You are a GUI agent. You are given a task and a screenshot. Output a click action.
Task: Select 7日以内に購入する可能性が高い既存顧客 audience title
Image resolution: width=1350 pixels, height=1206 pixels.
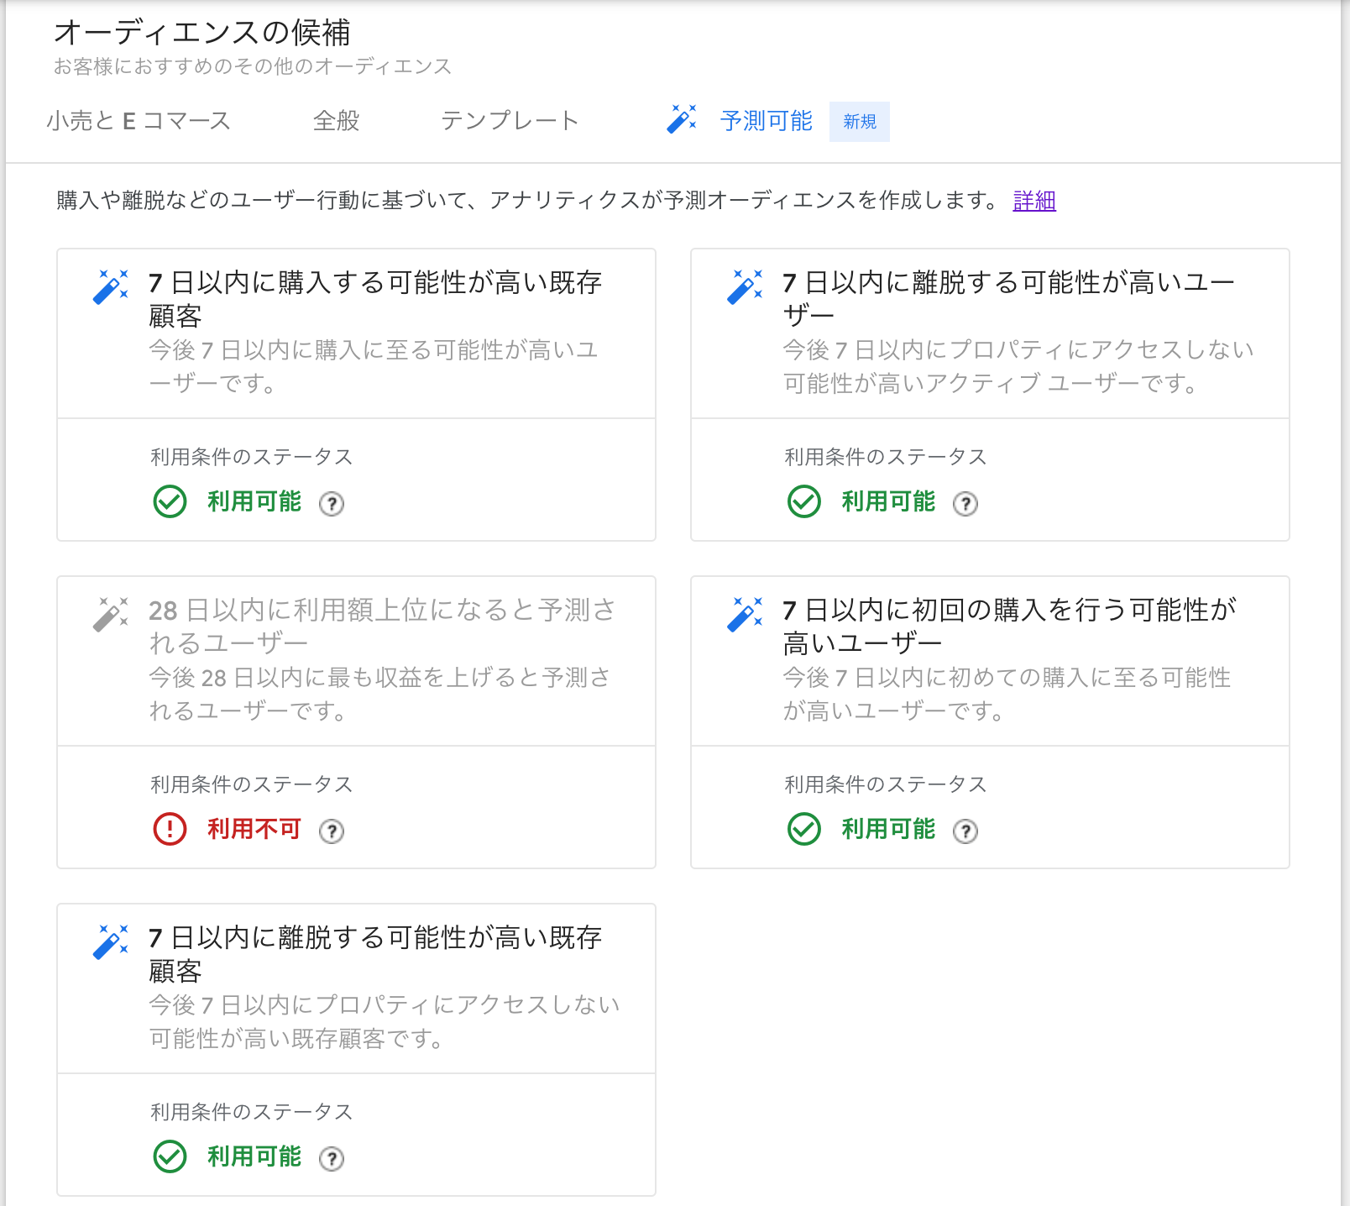(x=374, y=298)
